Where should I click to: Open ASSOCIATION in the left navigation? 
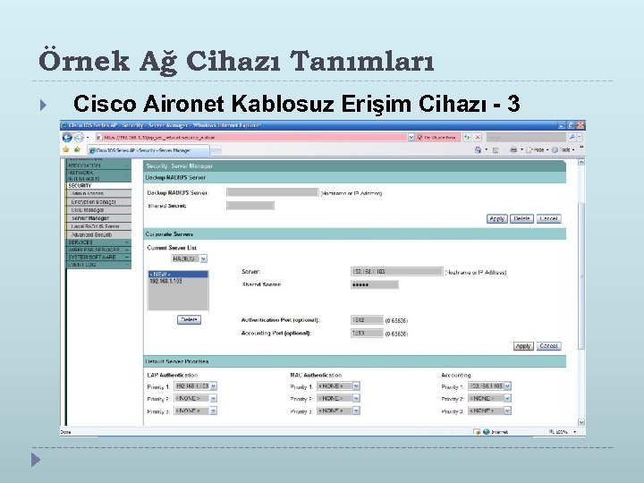click(x=98, y=165)
